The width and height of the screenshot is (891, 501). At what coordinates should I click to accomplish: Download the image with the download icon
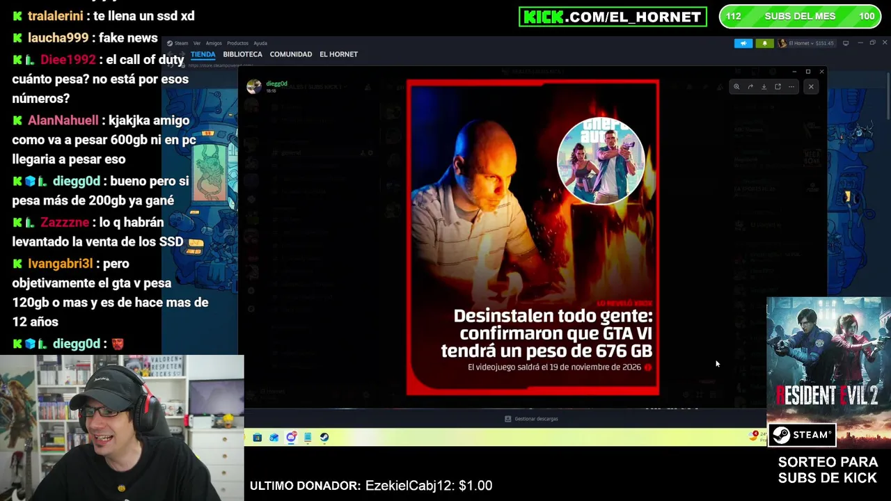pos(764,87)
